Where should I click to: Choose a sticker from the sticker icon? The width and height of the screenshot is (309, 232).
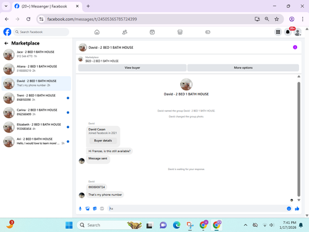coord(95,208)
